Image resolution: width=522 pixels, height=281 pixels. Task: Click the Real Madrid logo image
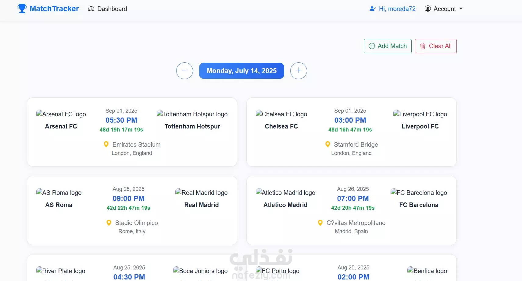coord(202,193)
